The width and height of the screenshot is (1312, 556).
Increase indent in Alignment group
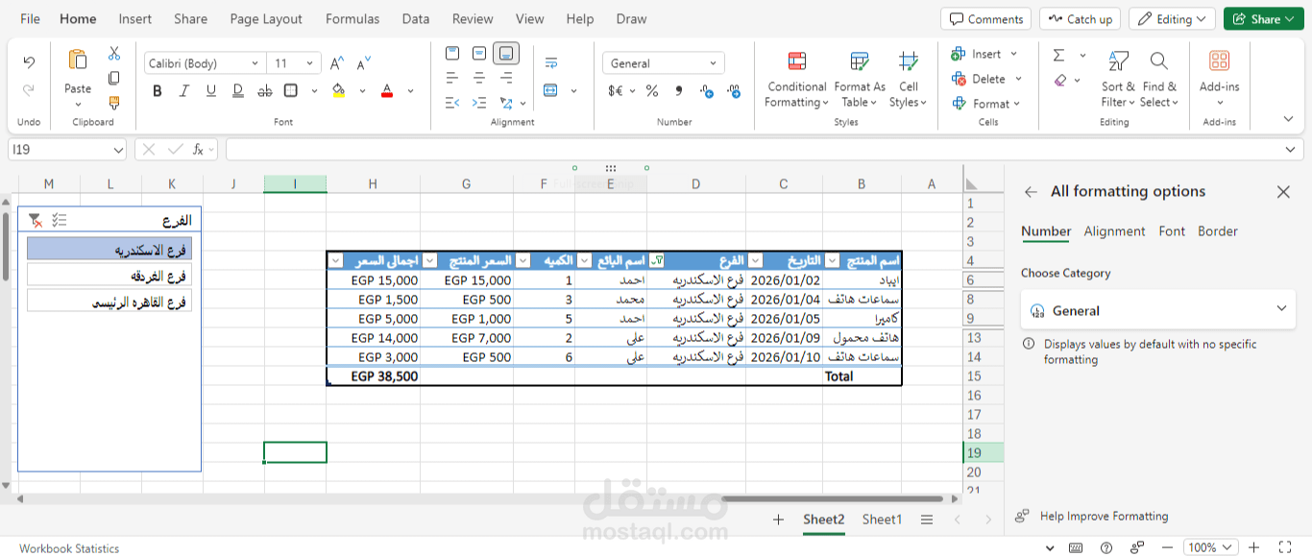[x=479, y=103]
